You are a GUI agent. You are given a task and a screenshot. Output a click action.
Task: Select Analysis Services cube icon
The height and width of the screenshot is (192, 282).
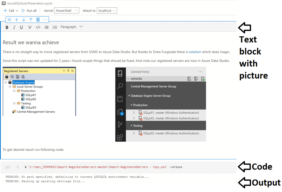click(x=12, y=77)
